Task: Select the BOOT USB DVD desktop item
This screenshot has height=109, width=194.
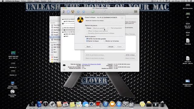Action: point(13,55)
